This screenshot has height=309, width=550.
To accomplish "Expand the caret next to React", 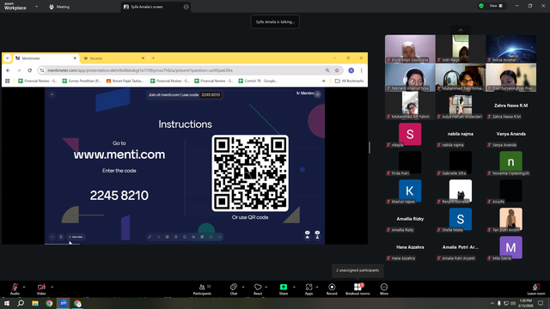I will 266,287.
